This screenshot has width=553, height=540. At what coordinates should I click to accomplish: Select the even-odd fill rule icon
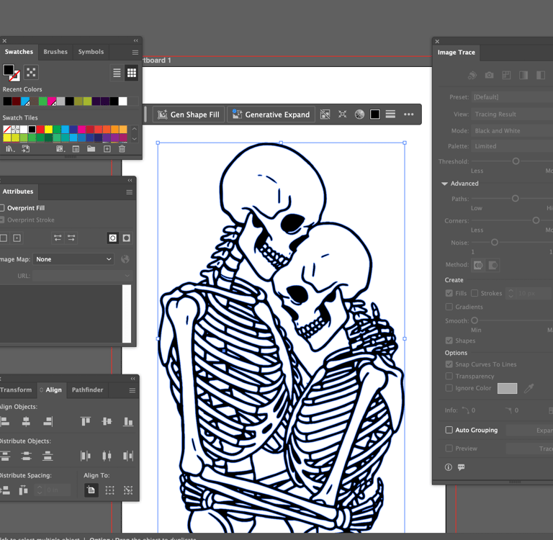point(126,238)
